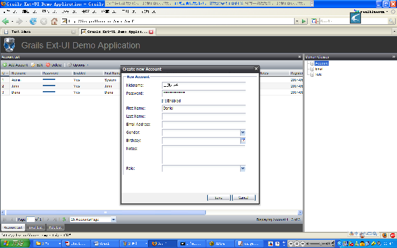
Task: Select the Account node in Domain Classes tree
Action: pyautogui.click(x=321, y=63)
